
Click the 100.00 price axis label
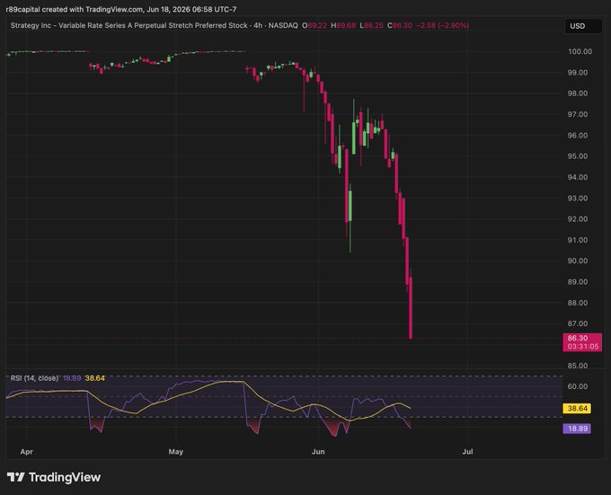[x=580, y=51]
